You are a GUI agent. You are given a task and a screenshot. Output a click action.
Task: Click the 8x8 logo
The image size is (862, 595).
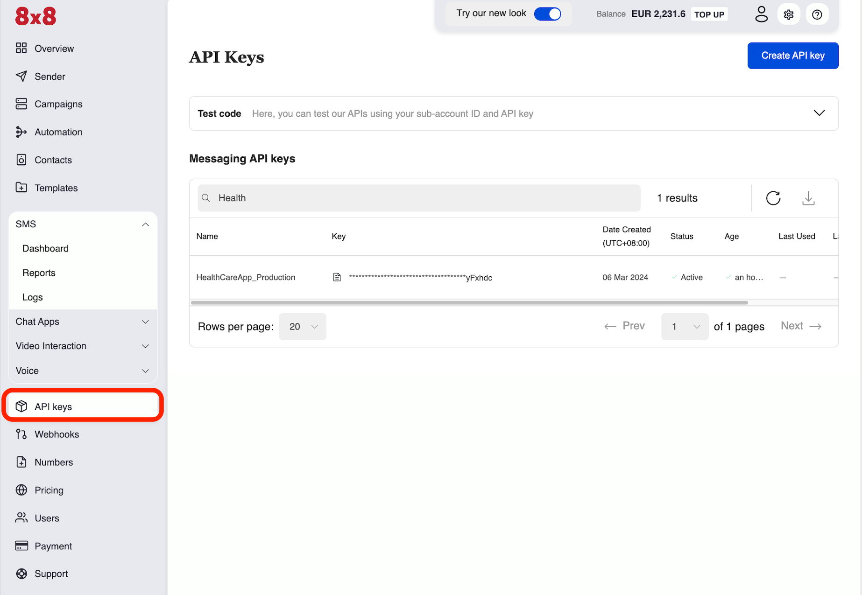35,16
